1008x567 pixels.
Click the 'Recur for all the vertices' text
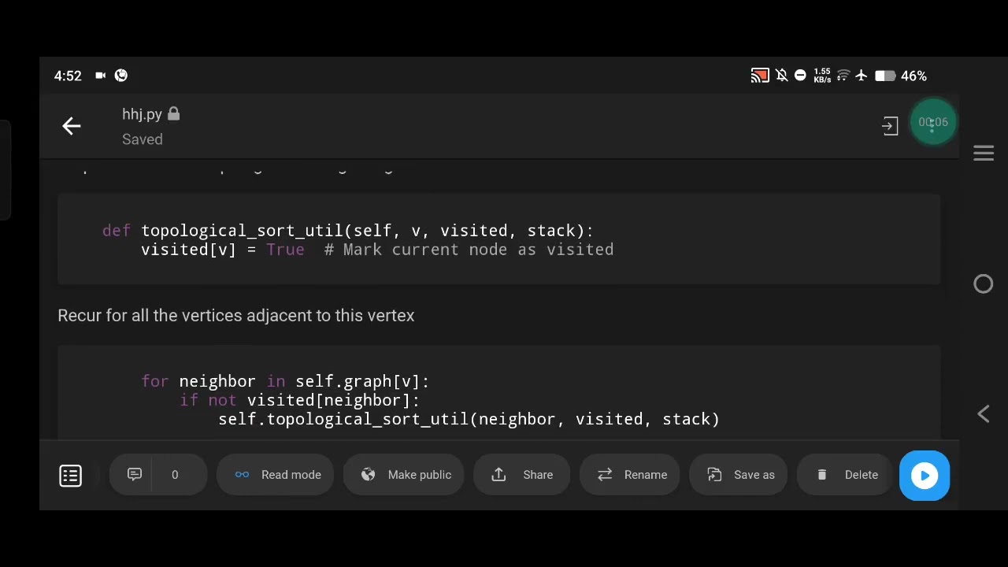tap(236, 315)
